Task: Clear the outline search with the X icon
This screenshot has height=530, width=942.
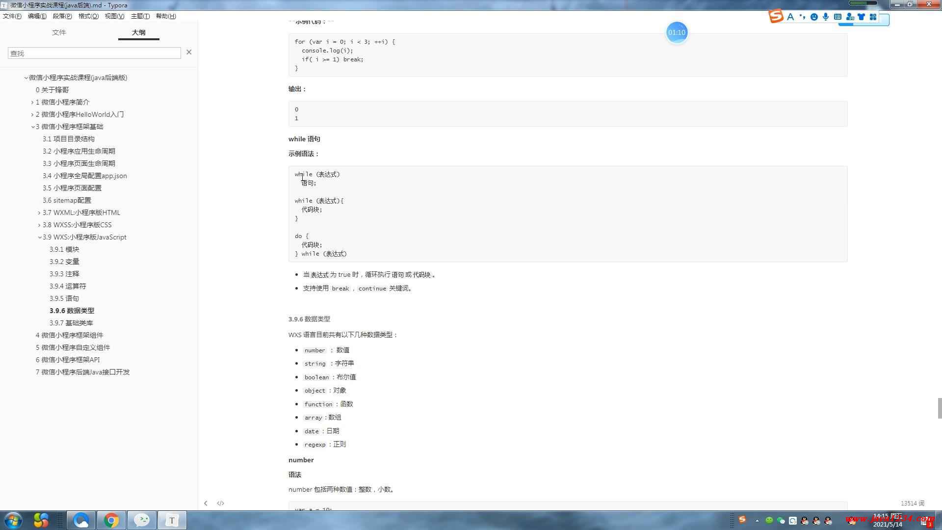Action: pos(189,52)
